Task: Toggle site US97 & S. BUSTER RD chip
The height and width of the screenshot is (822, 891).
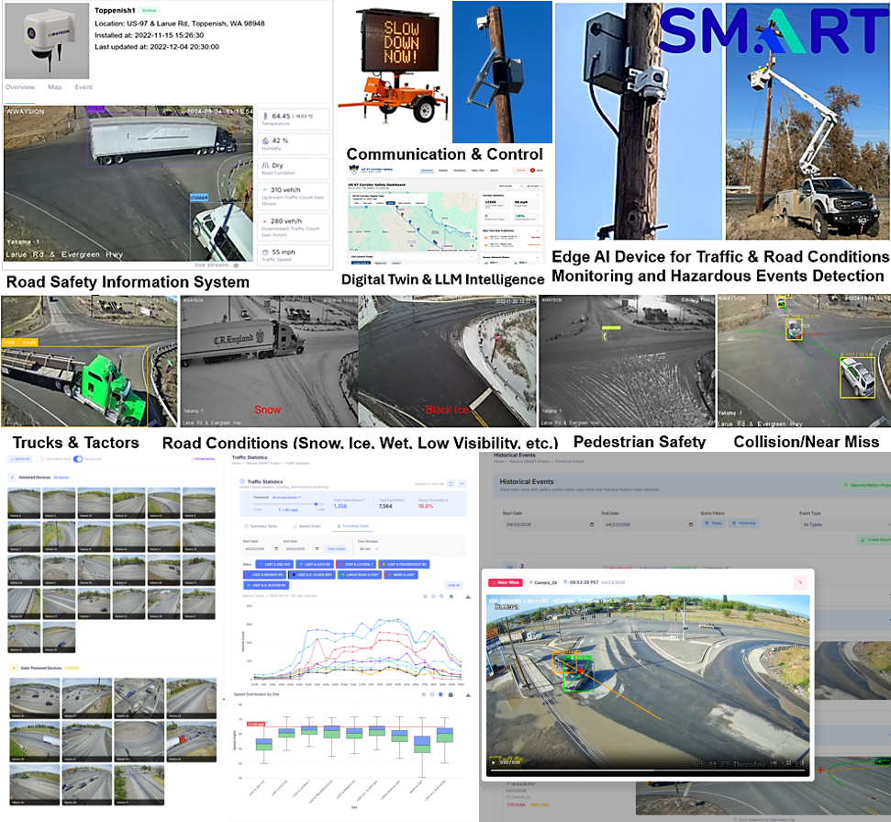Action: pos(266,585)
